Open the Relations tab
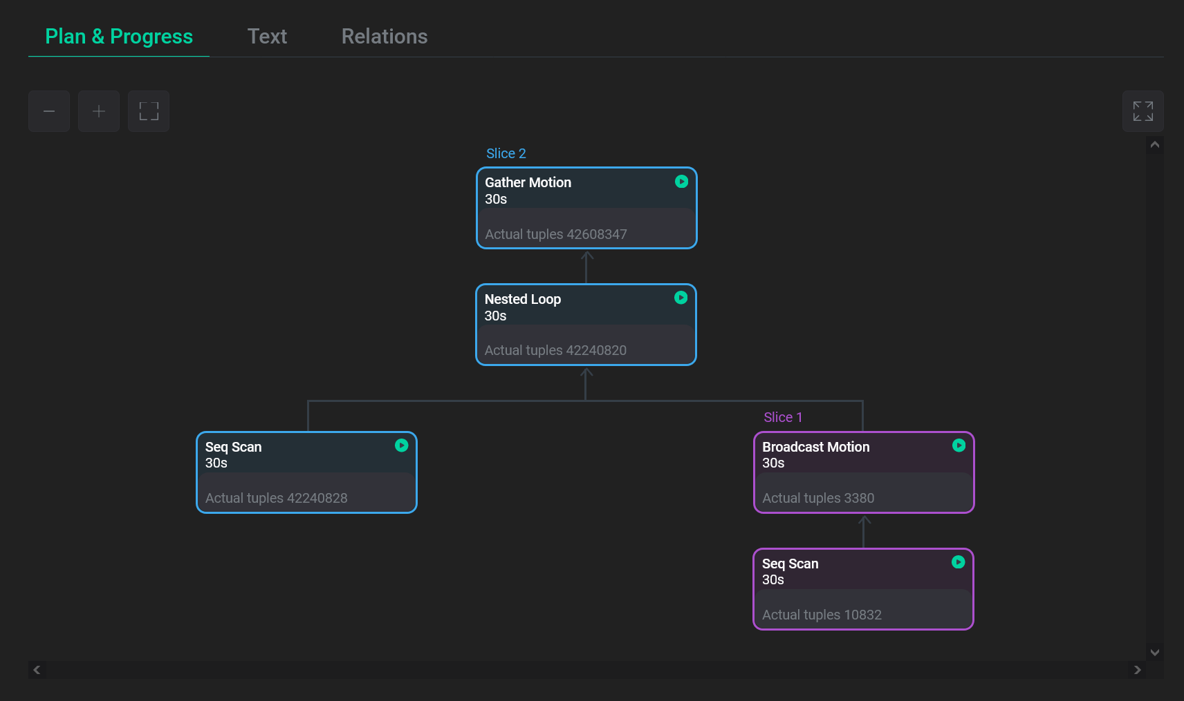 click(x=385, y=36)
